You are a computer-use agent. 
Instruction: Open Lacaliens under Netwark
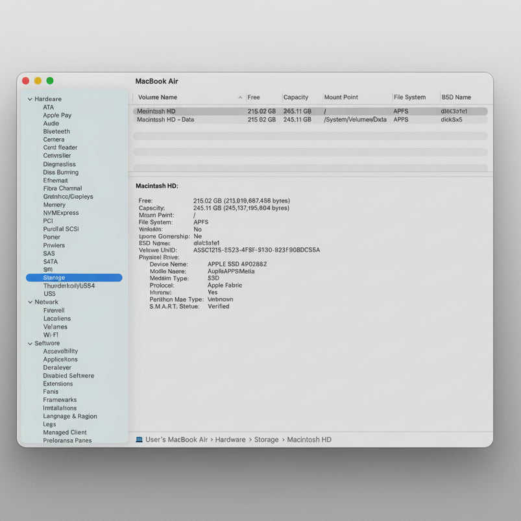click(57, 319)
